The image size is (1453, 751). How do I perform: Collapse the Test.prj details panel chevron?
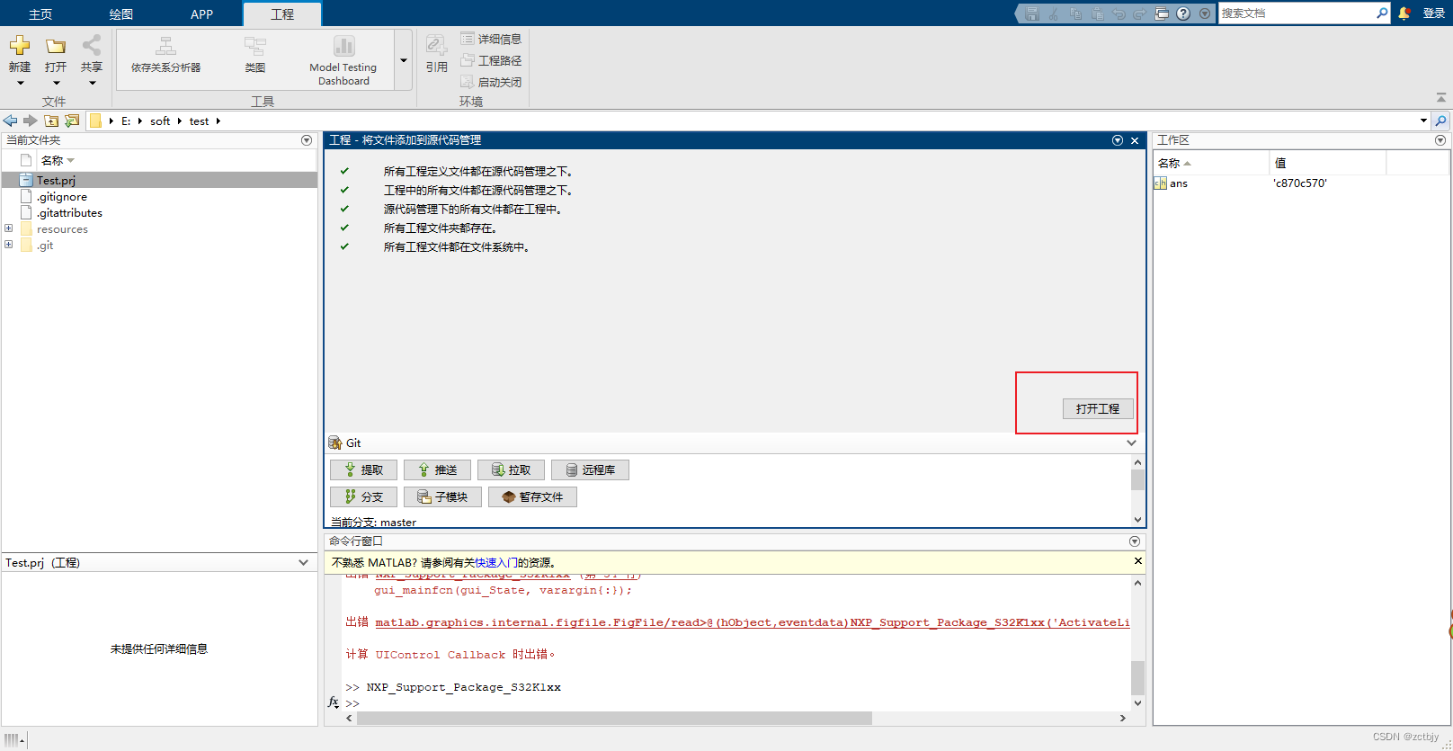303,562
